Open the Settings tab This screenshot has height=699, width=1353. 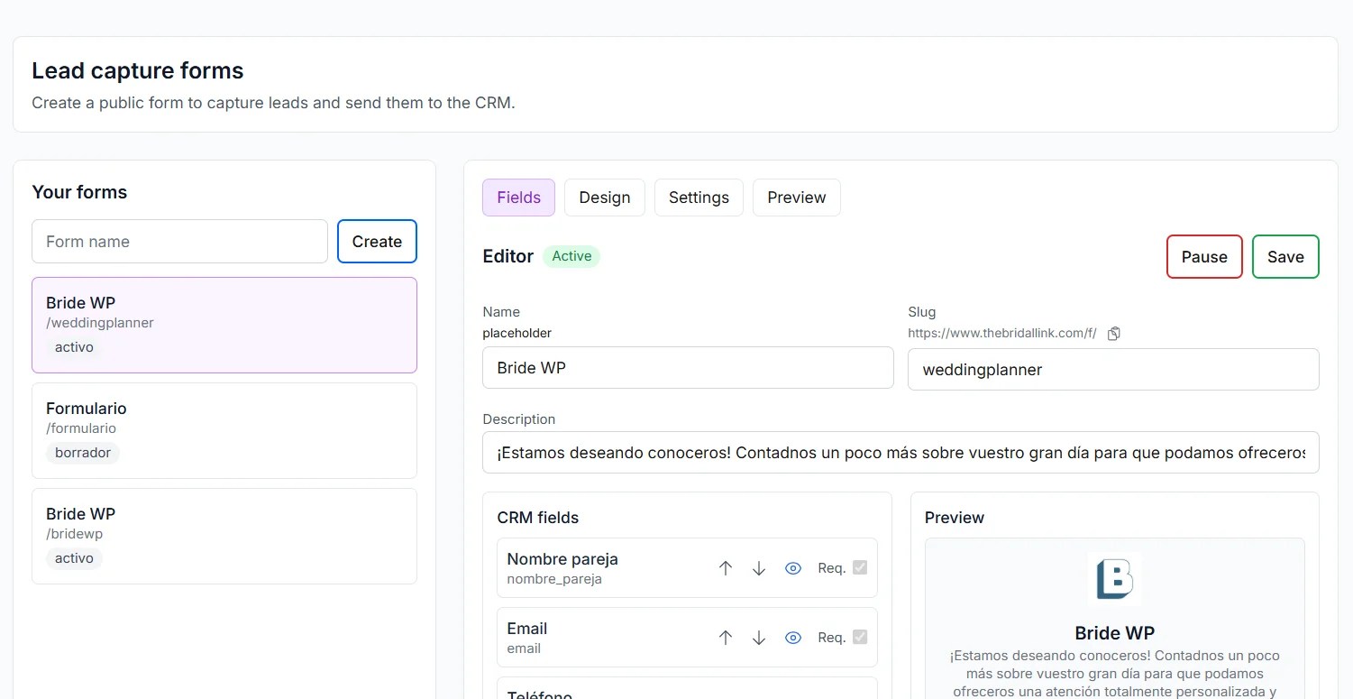pyautogui.click(x=699, y=198)
